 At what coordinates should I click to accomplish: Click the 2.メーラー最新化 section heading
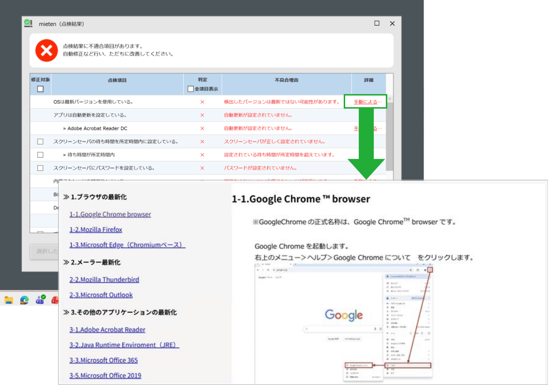pyautogui.click(x=92, y=262)
